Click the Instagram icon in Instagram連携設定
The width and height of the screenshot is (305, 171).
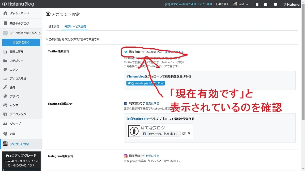[125, 156]
